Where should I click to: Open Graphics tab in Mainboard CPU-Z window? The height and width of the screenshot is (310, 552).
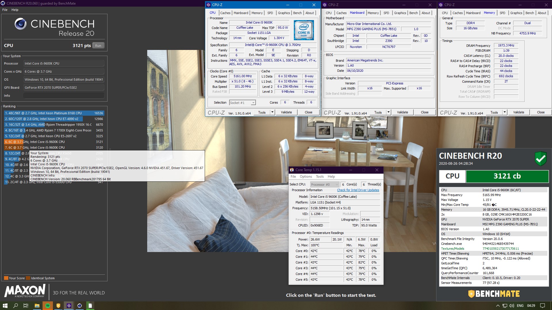[400, 13]
